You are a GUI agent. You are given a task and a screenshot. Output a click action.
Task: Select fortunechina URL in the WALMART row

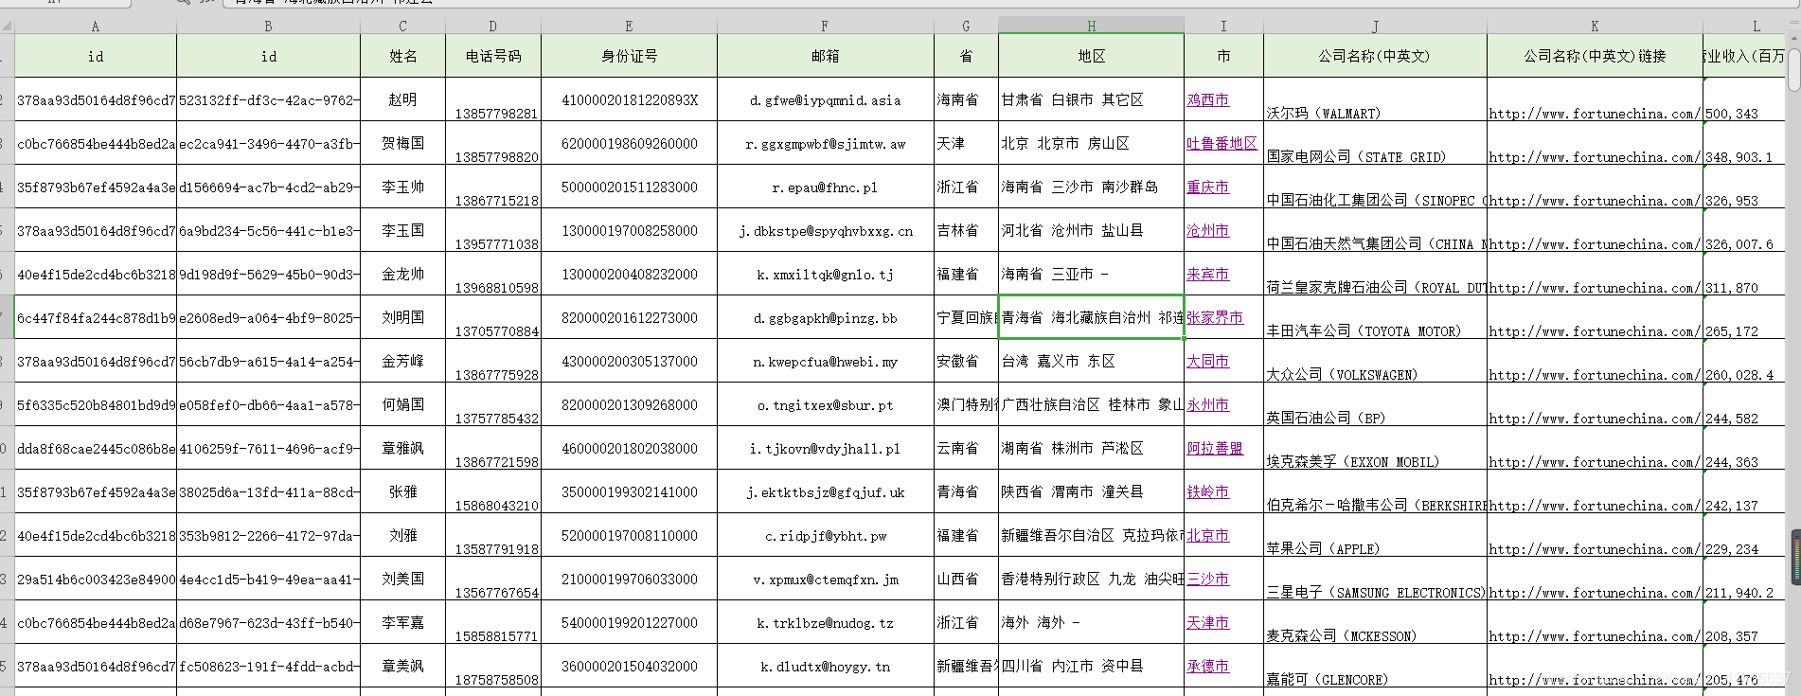(x=1595, y=99)
